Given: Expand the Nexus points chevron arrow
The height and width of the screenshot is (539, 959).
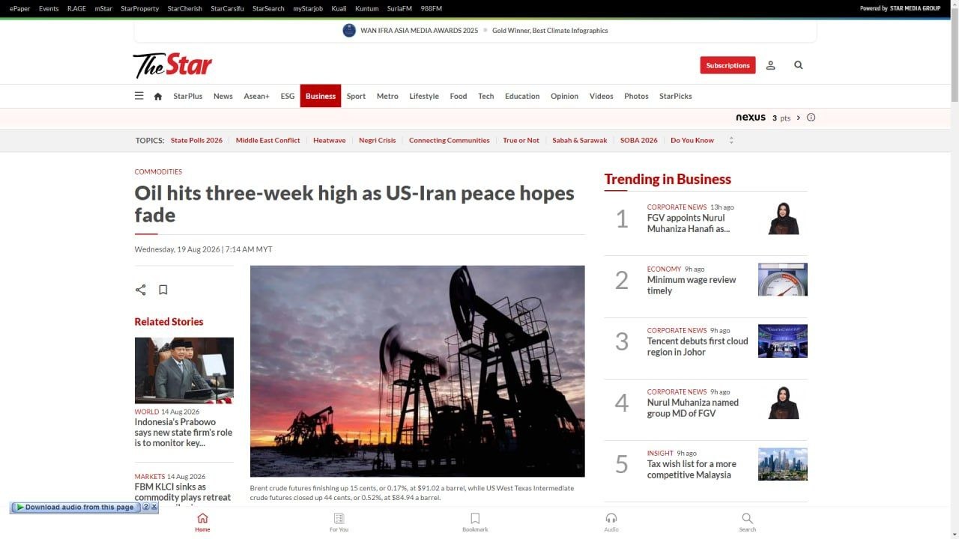Looking at the screenshot, I should click(x=799, y=118).
